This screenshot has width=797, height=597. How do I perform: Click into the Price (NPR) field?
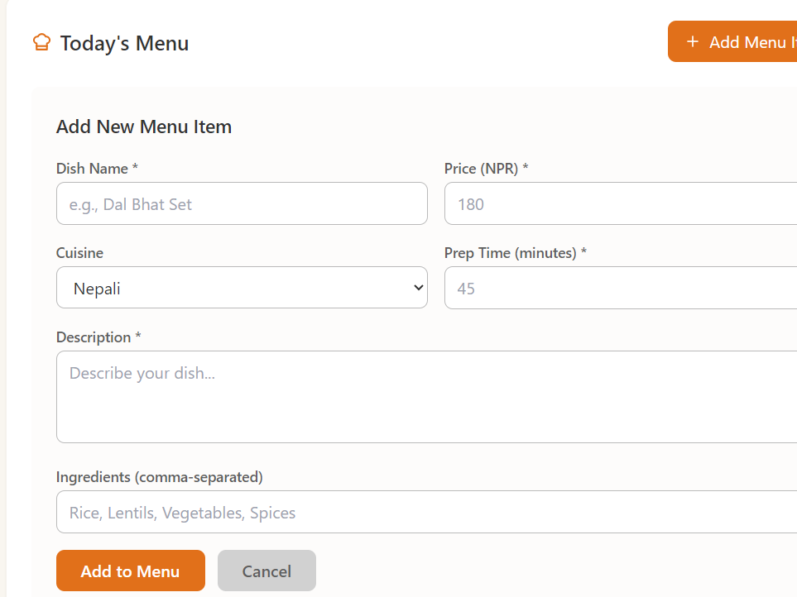(x=621, y=203)
